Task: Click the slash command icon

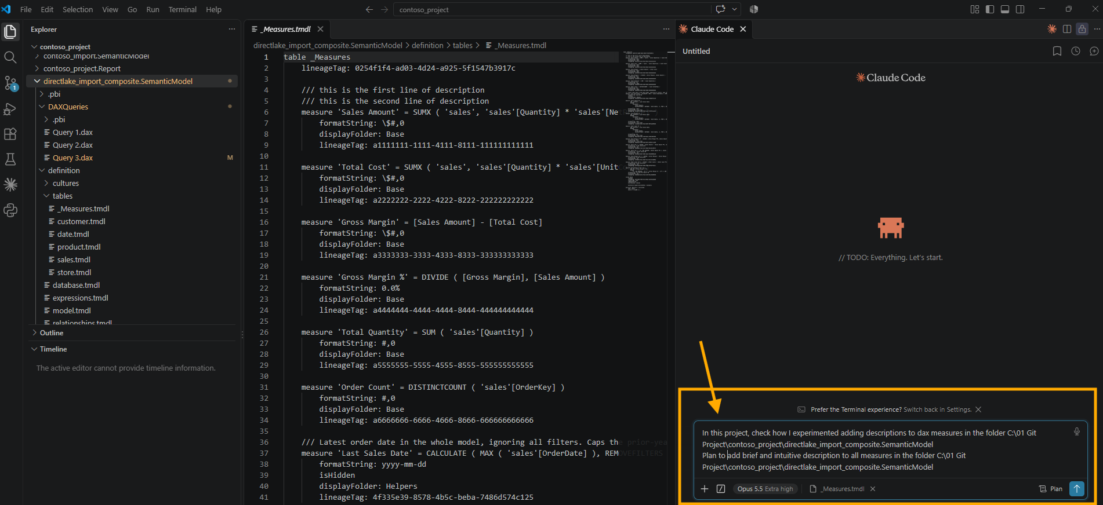Action: click(721, 489)
